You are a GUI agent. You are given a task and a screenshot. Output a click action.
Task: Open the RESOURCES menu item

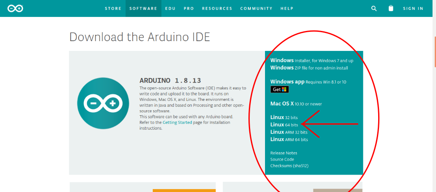pos(217,8)
